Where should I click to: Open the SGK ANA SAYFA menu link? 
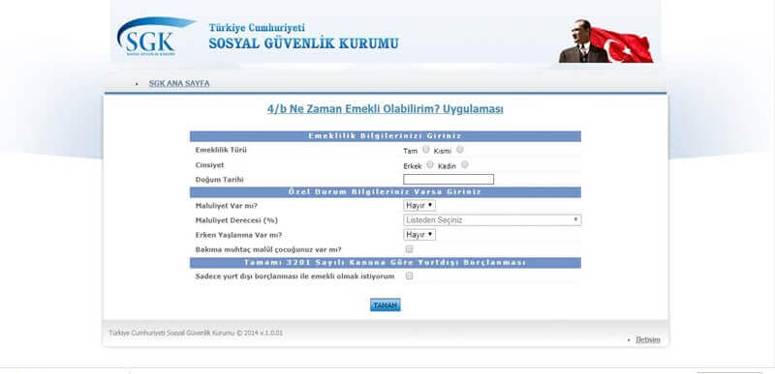179,83
